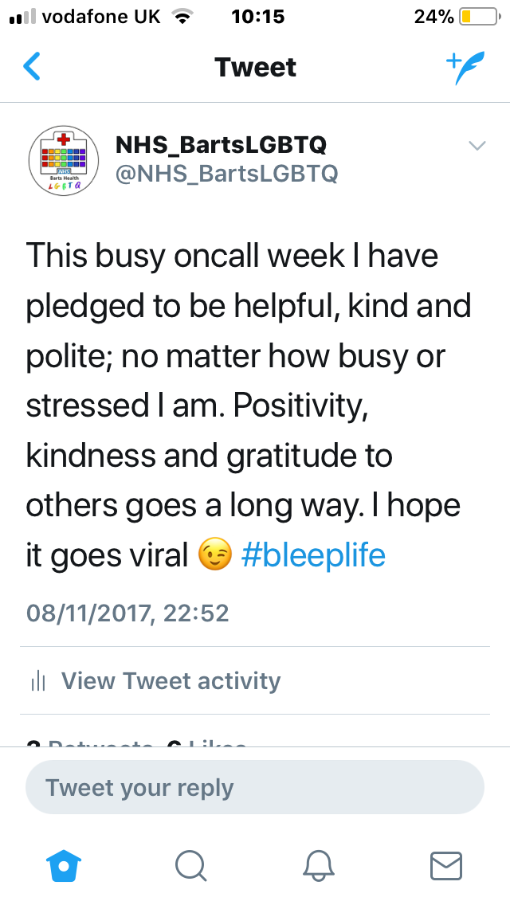
Task: Open the NHS_BartsLGBTQ profile avatar
Action: [64, 160]
